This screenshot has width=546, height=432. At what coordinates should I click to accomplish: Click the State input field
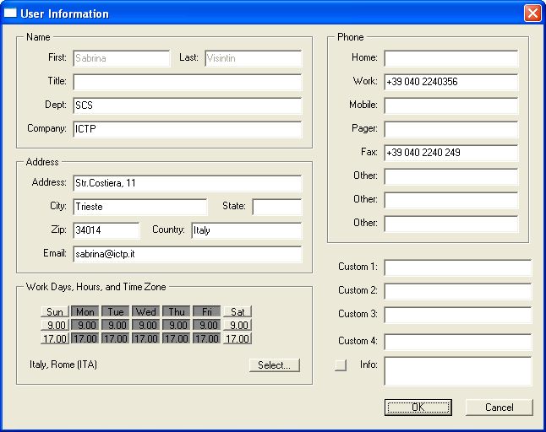(276, 208)
